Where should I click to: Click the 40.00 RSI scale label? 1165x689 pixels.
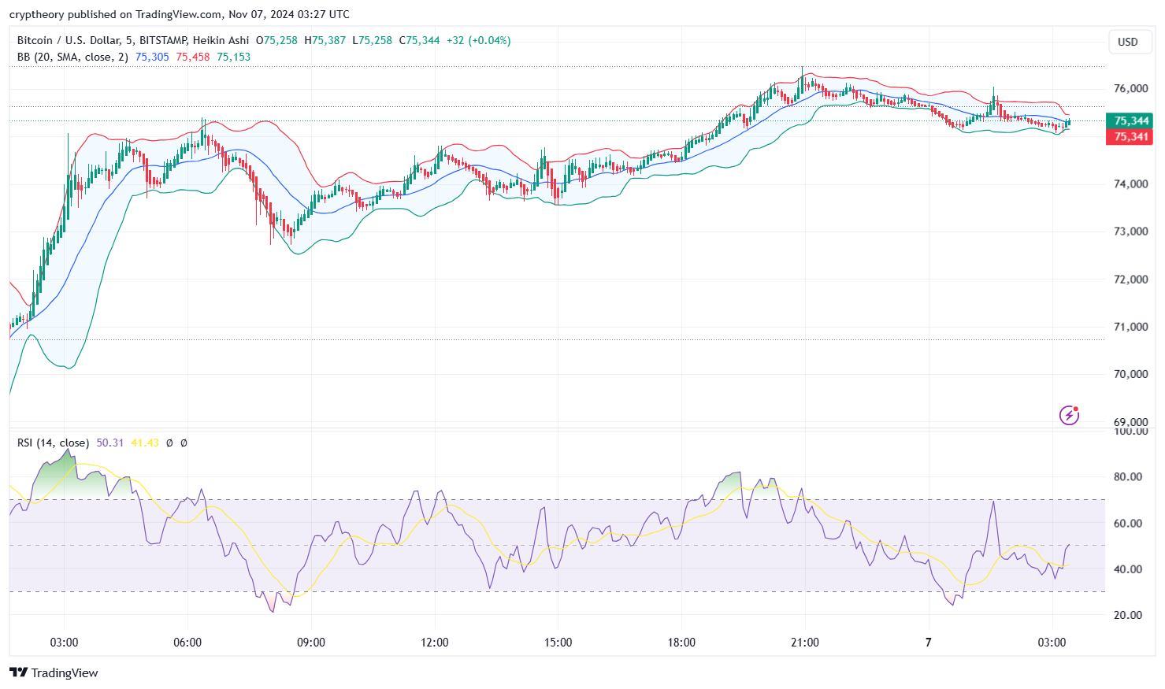(1128, 569)
